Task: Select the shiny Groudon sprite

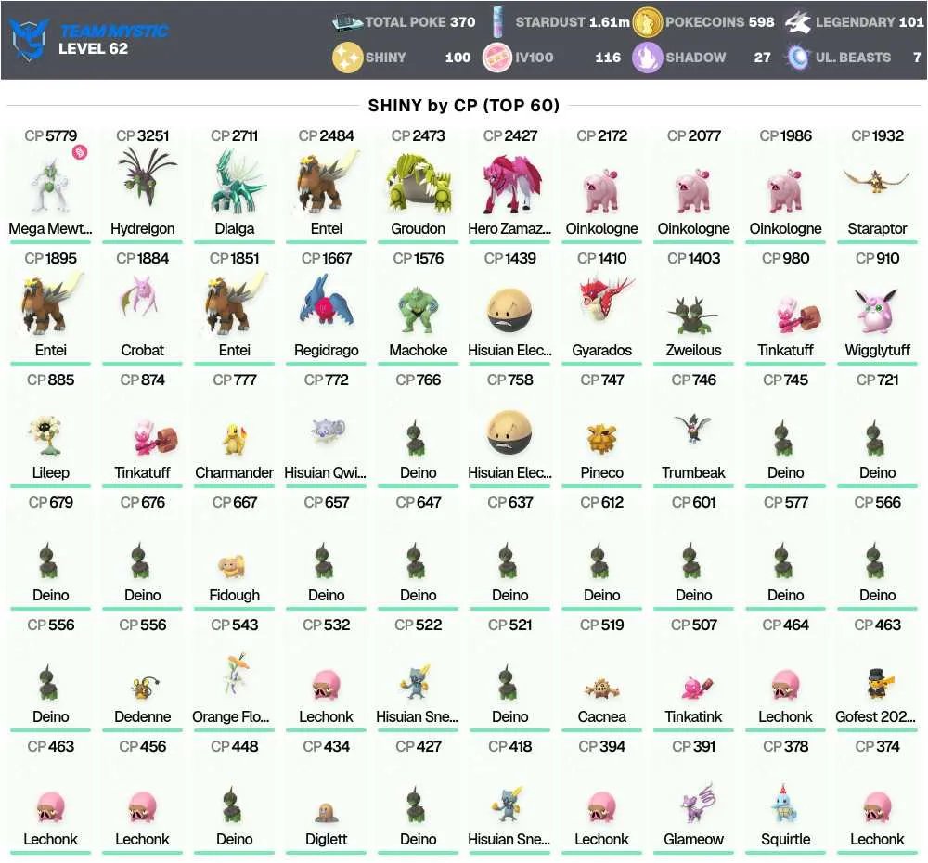Action: [x=419, y=184]
